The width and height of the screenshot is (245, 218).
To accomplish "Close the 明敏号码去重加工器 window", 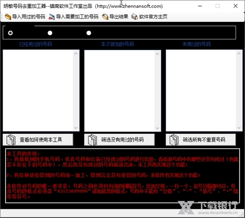I will pos(236,6).
